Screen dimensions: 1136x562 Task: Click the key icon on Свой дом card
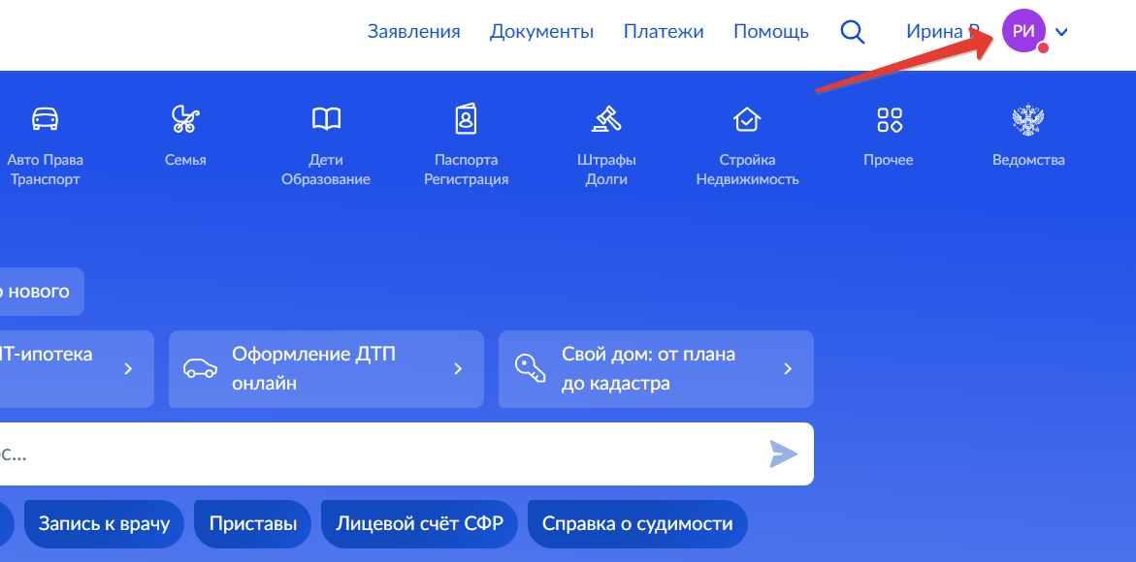[x=530, y=369]
